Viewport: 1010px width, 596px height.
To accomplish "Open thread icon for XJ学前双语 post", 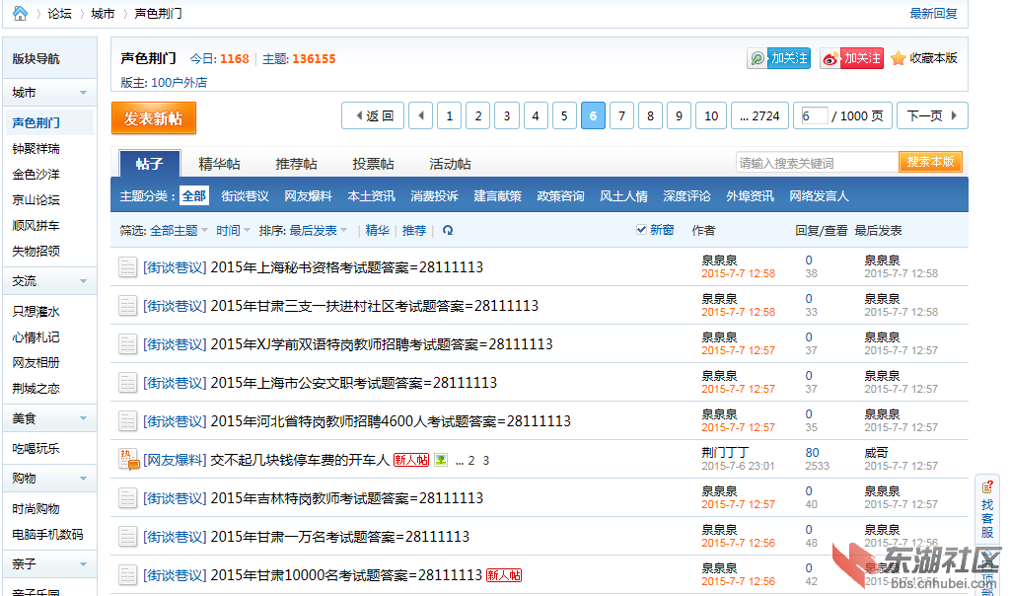I will [x=127, y=344].
